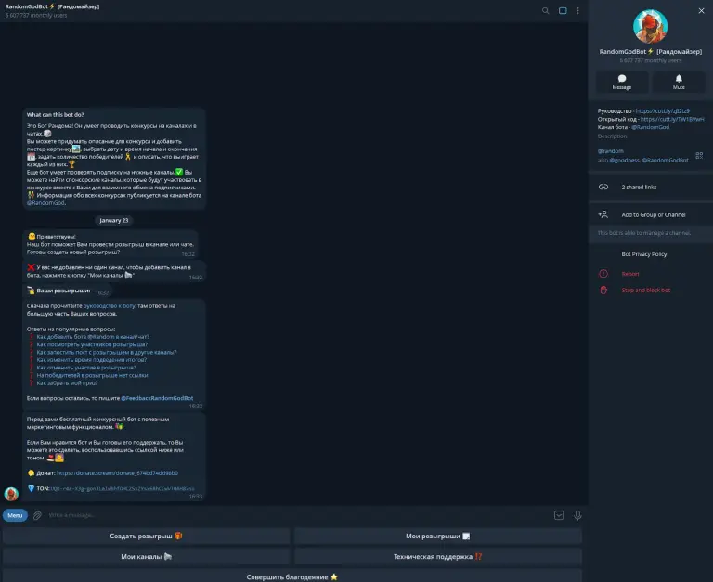
Task: Click the sender avatar beside last message
Action: [x=11, y=494]
